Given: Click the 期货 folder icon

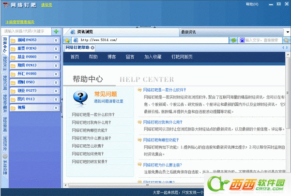Looking at the screenshot, I should pos(13,66).
